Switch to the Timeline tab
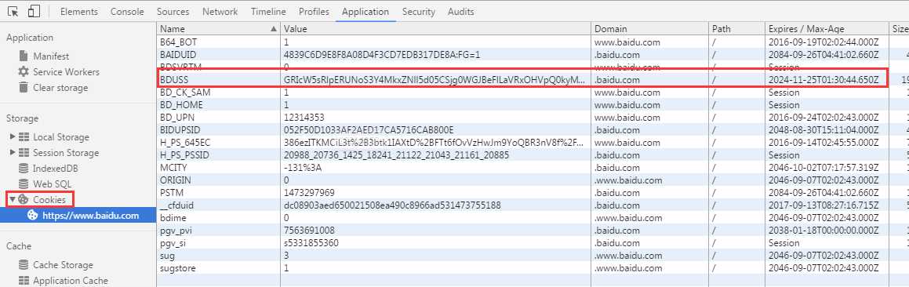 tap(268, 12)
